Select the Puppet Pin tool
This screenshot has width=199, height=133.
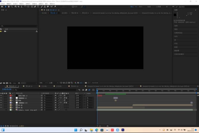(55, 7)
